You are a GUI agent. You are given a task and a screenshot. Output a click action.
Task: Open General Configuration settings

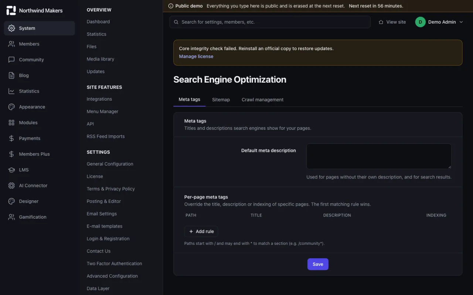pos(110,164)
